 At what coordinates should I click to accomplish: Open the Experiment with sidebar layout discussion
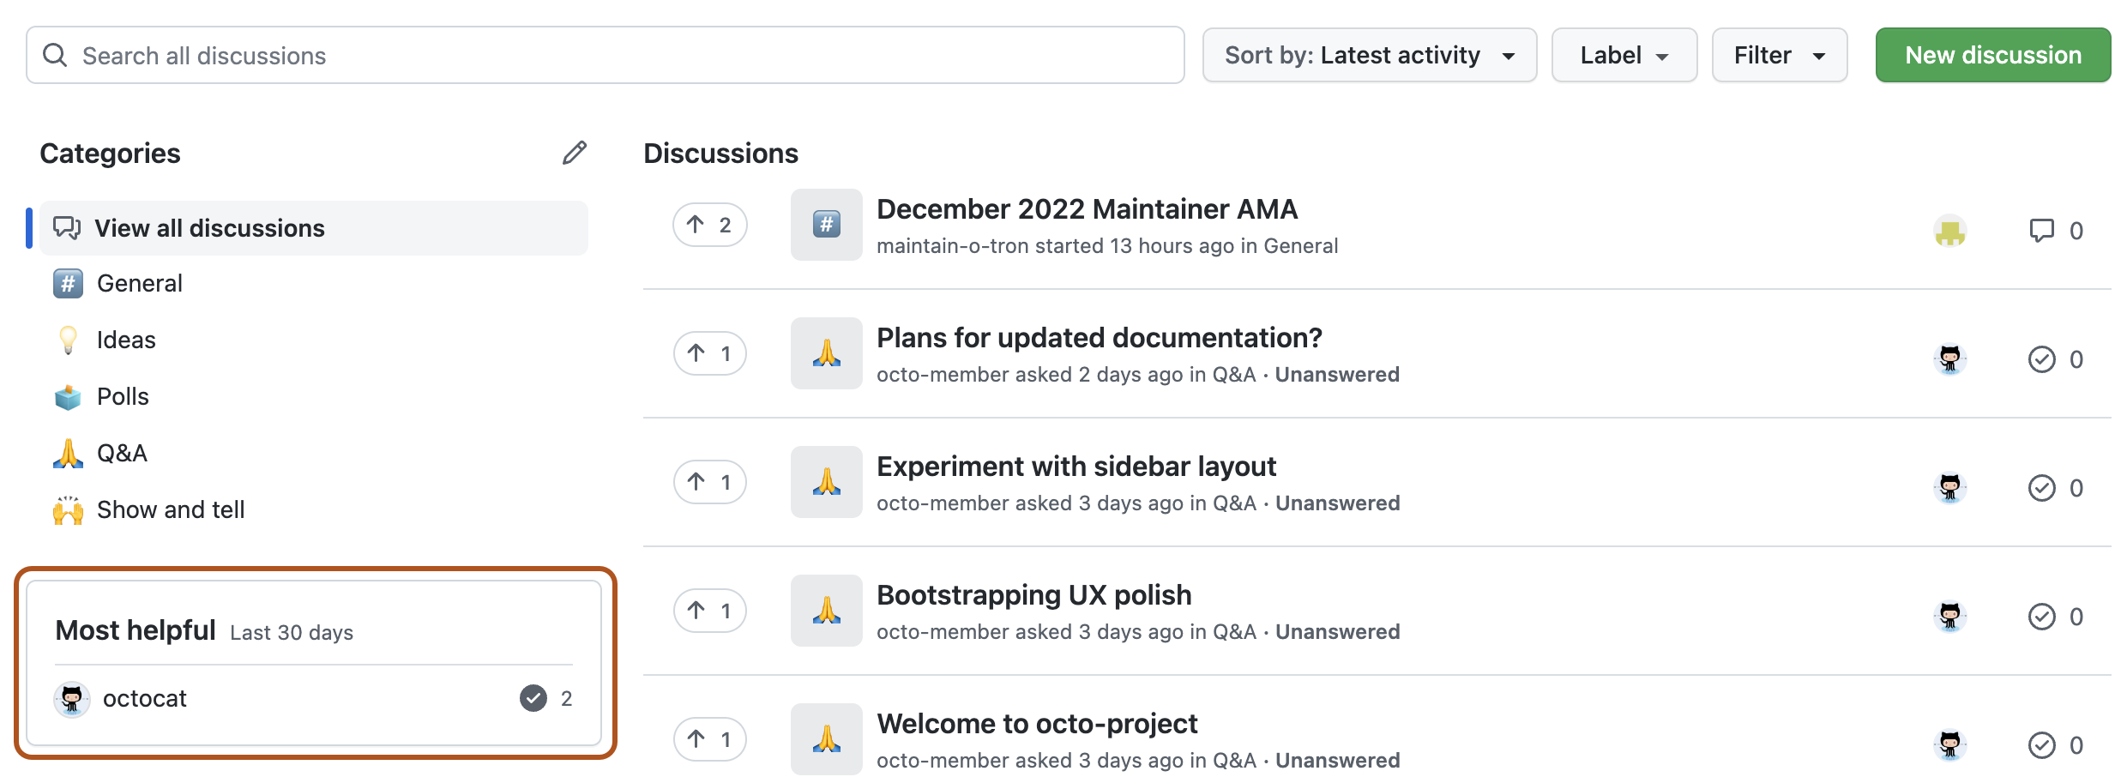click(x=1076, y=466)
